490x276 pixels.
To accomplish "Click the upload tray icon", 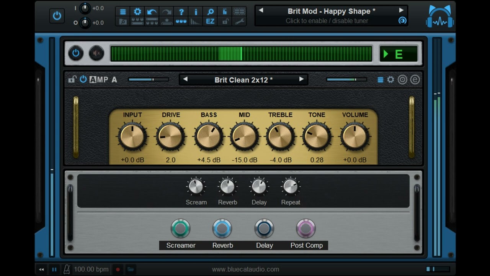I will coord(167,21).
